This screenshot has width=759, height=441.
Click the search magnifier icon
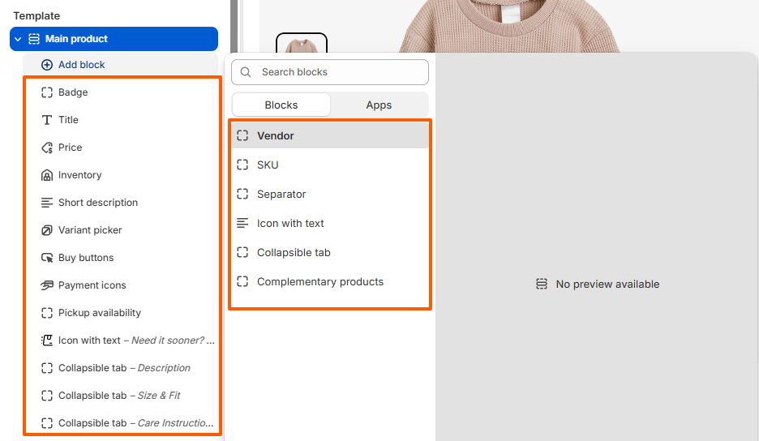coord(246,72)
